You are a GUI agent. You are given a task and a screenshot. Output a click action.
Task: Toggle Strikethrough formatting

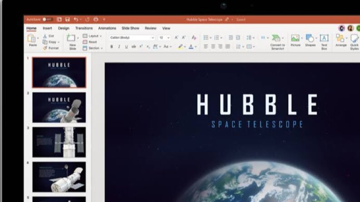click(133, 47)
